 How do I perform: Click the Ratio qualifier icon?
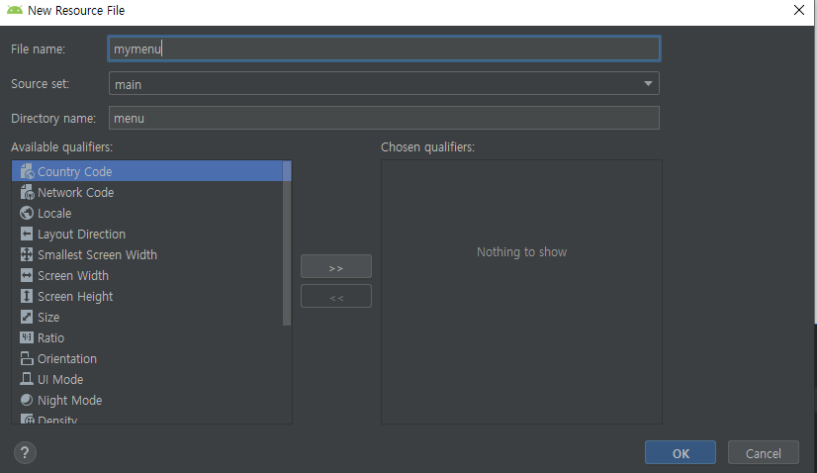click(x=27, y=337)
